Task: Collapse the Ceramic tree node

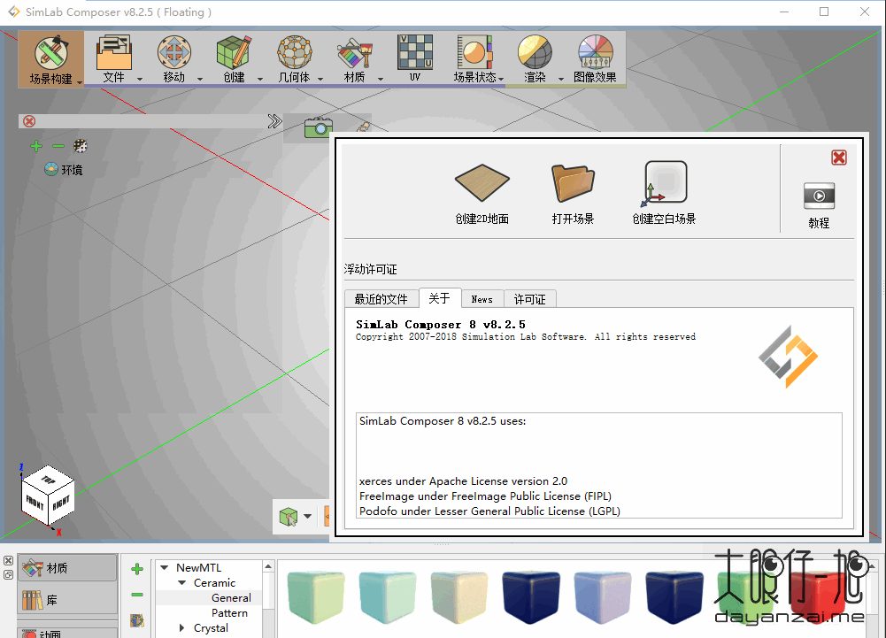Action: [182, 582]
